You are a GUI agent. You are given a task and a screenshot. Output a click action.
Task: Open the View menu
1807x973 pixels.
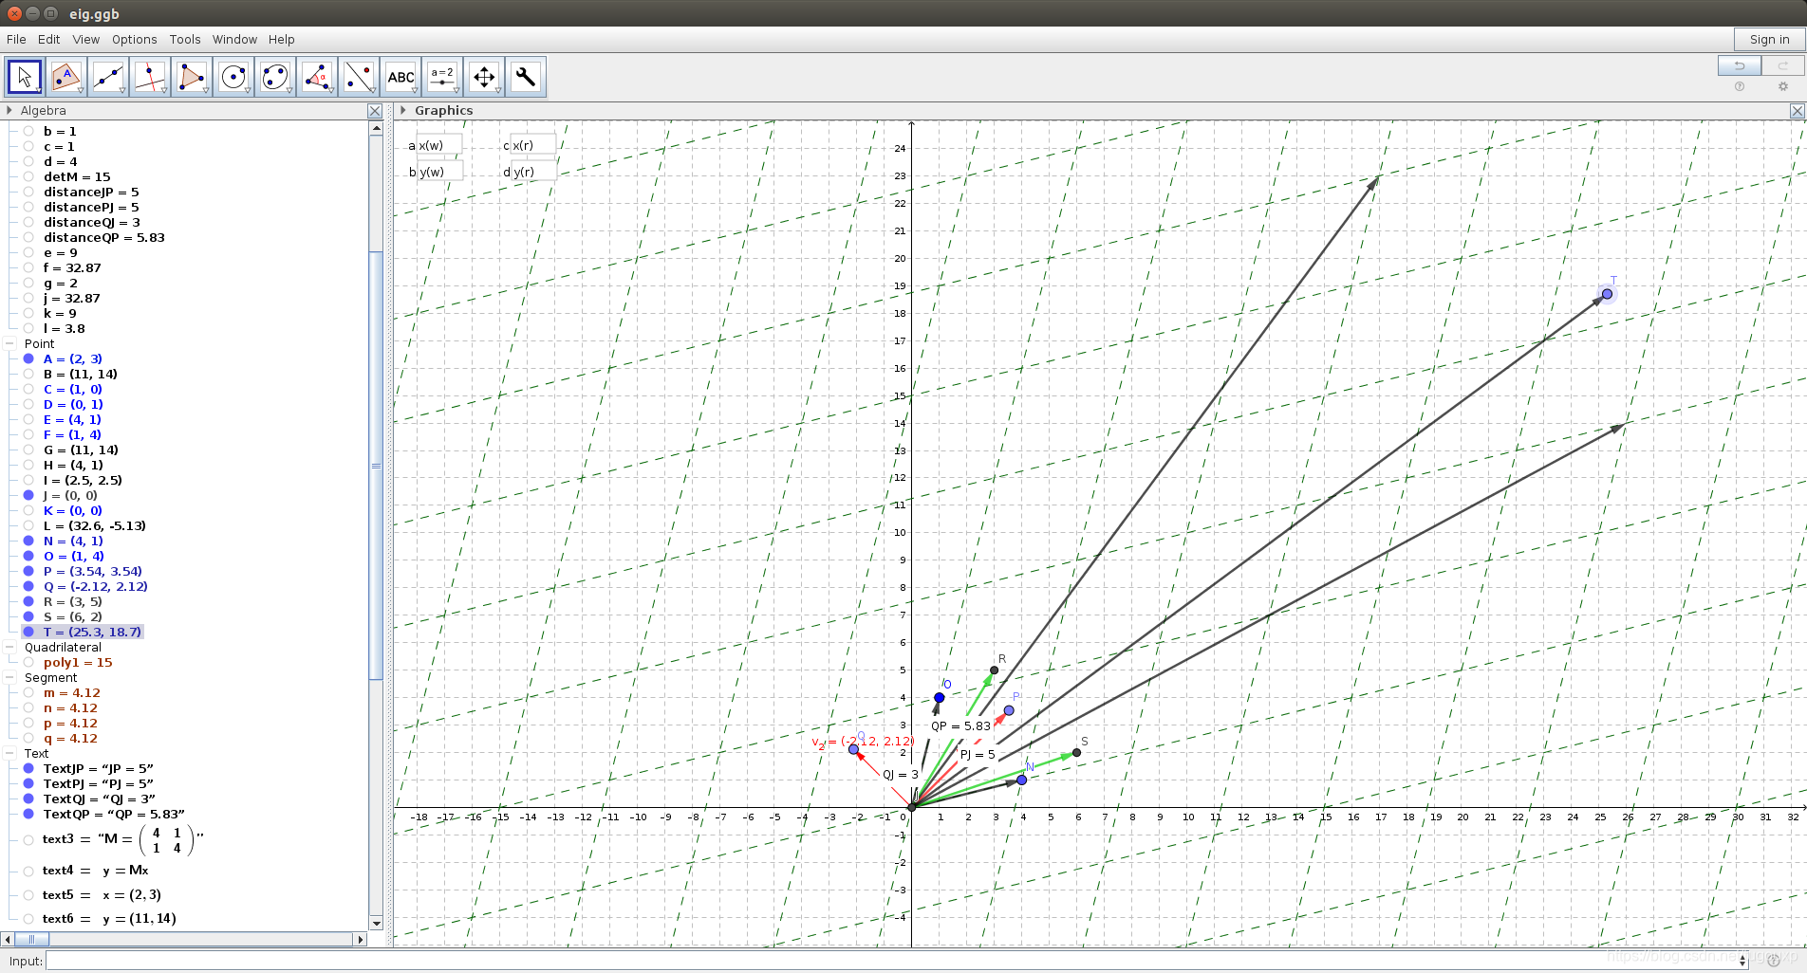coord(86,39)
